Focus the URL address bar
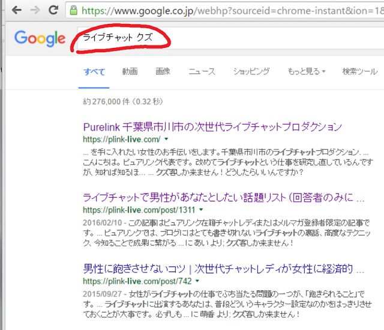The image size is (384, 330). (x=226, y=11)
